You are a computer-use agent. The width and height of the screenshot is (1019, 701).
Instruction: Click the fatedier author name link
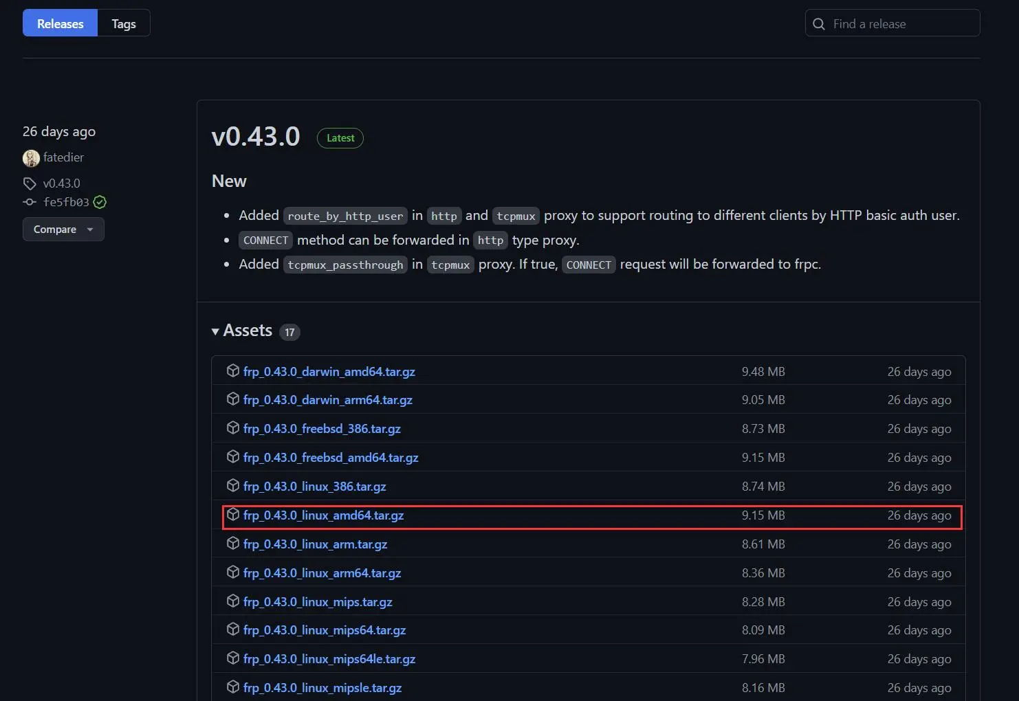point(63,157)
